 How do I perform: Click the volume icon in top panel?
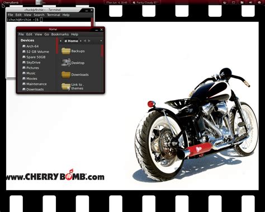pos(250,2)
